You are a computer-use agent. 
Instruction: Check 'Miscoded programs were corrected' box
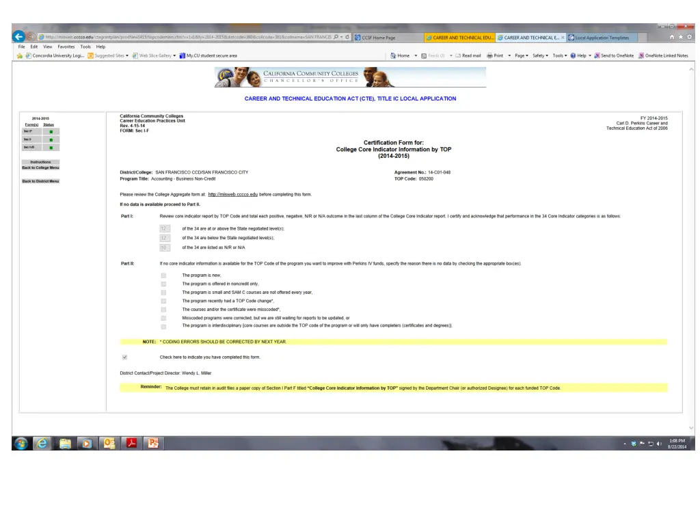163,318
